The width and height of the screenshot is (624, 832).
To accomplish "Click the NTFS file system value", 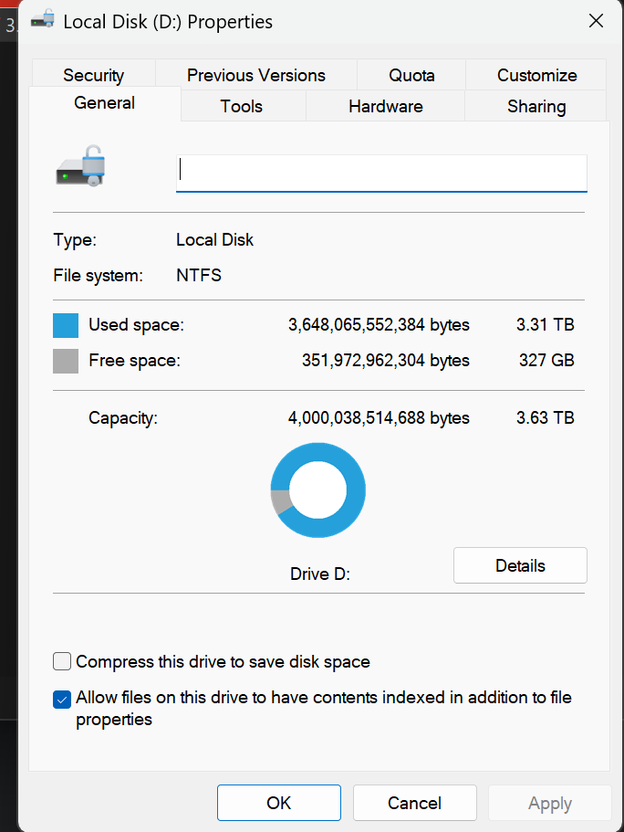I will click(199, 276).
